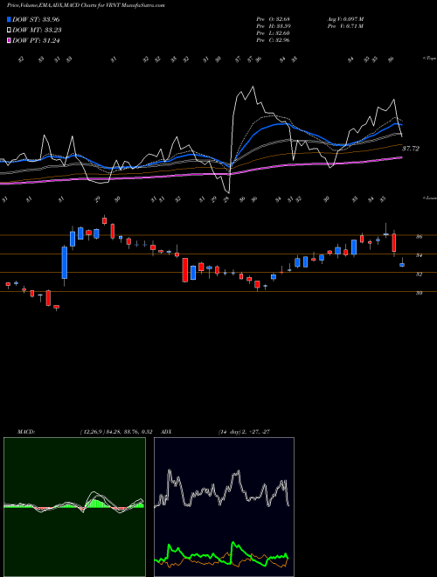Click the blue DOW ST legend swatch

pyautogui.click(x=10, y=19)
